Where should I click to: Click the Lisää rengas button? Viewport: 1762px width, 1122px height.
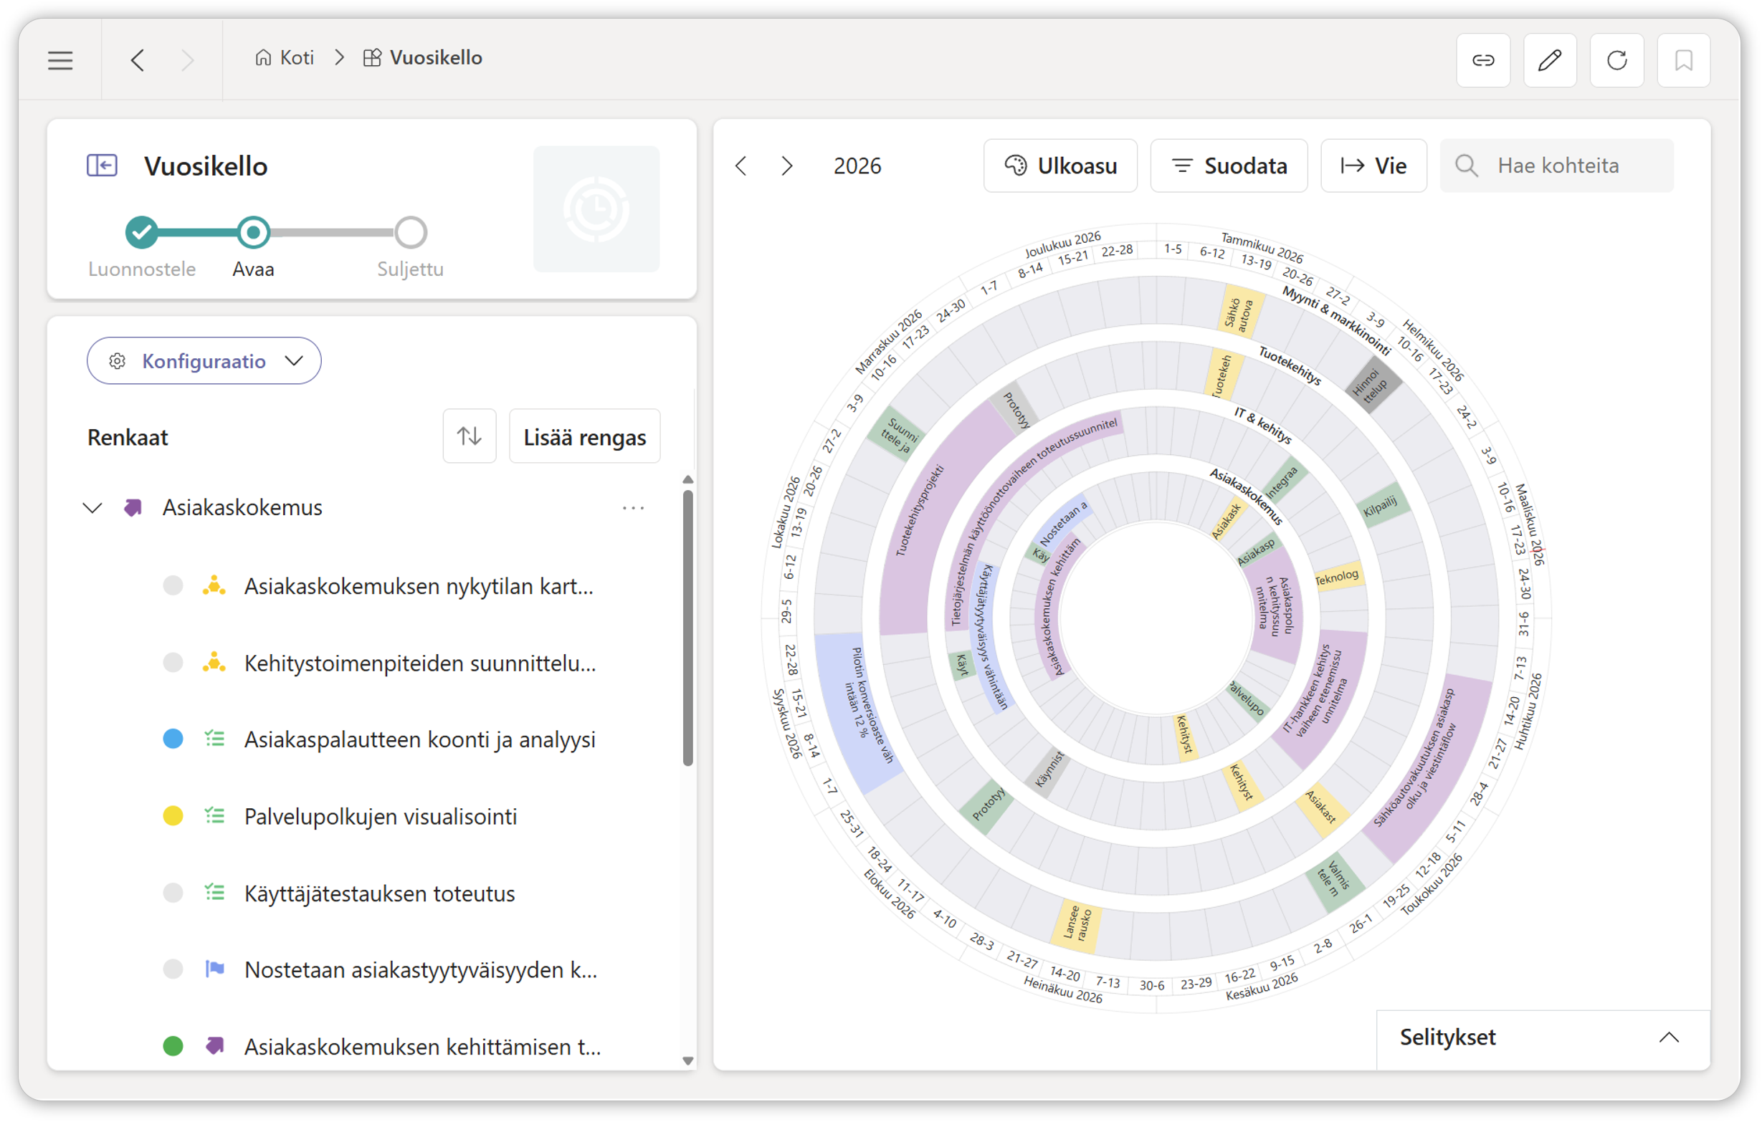click(584, 436)
